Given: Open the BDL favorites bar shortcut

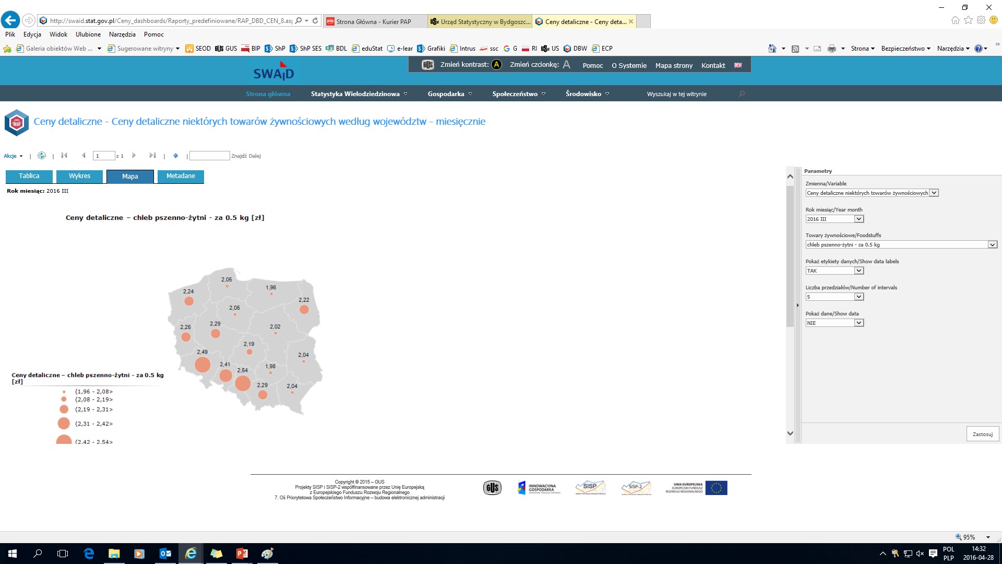Looking at the screenshot, I should [336, 49].
